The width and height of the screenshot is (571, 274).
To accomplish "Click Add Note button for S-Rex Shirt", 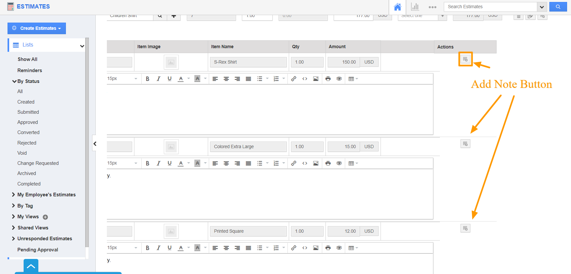I will coord(465,59).
